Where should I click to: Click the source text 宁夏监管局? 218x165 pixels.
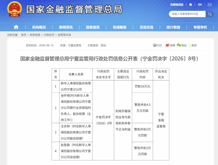pos(74,45)
